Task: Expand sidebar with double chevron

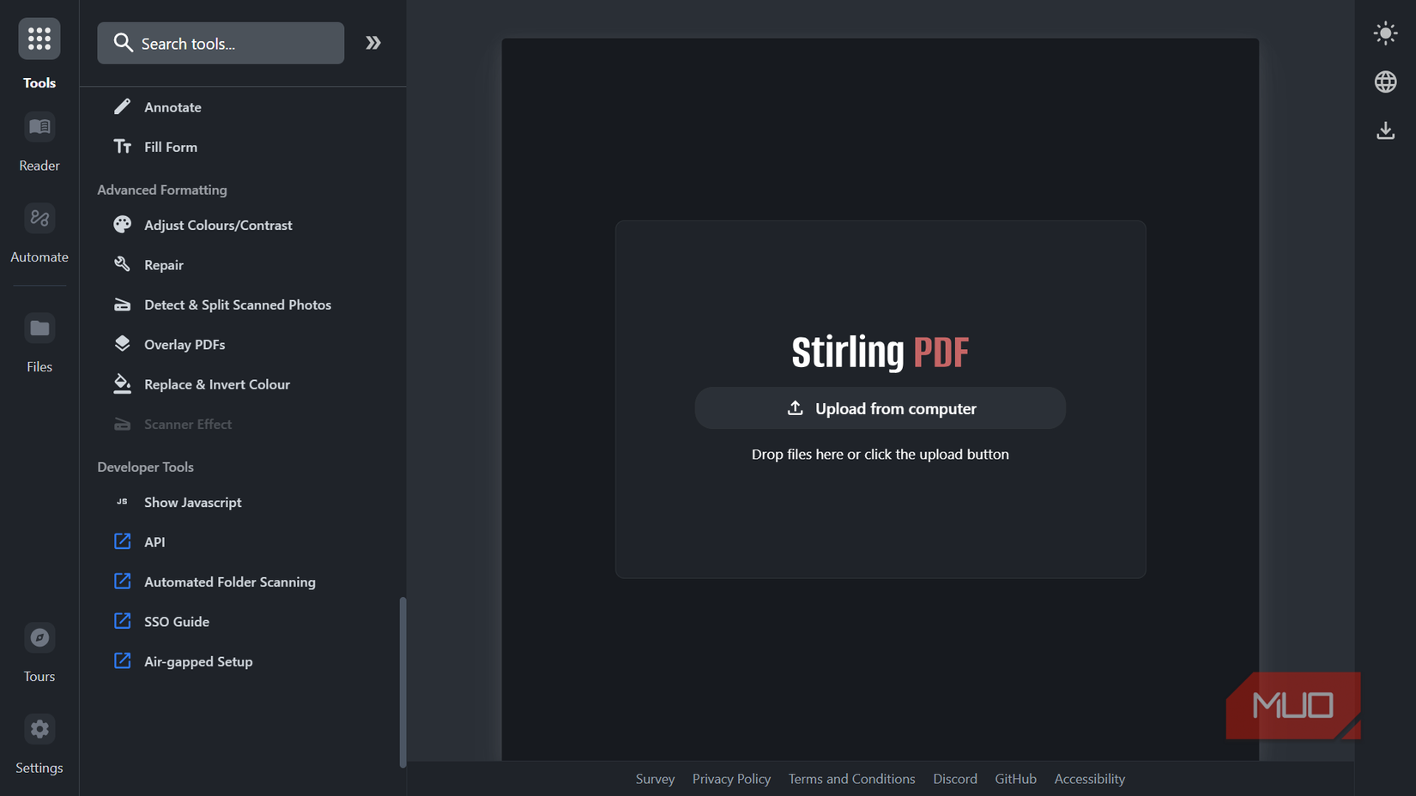Action: pyautogui.click(x=373, y=43)
